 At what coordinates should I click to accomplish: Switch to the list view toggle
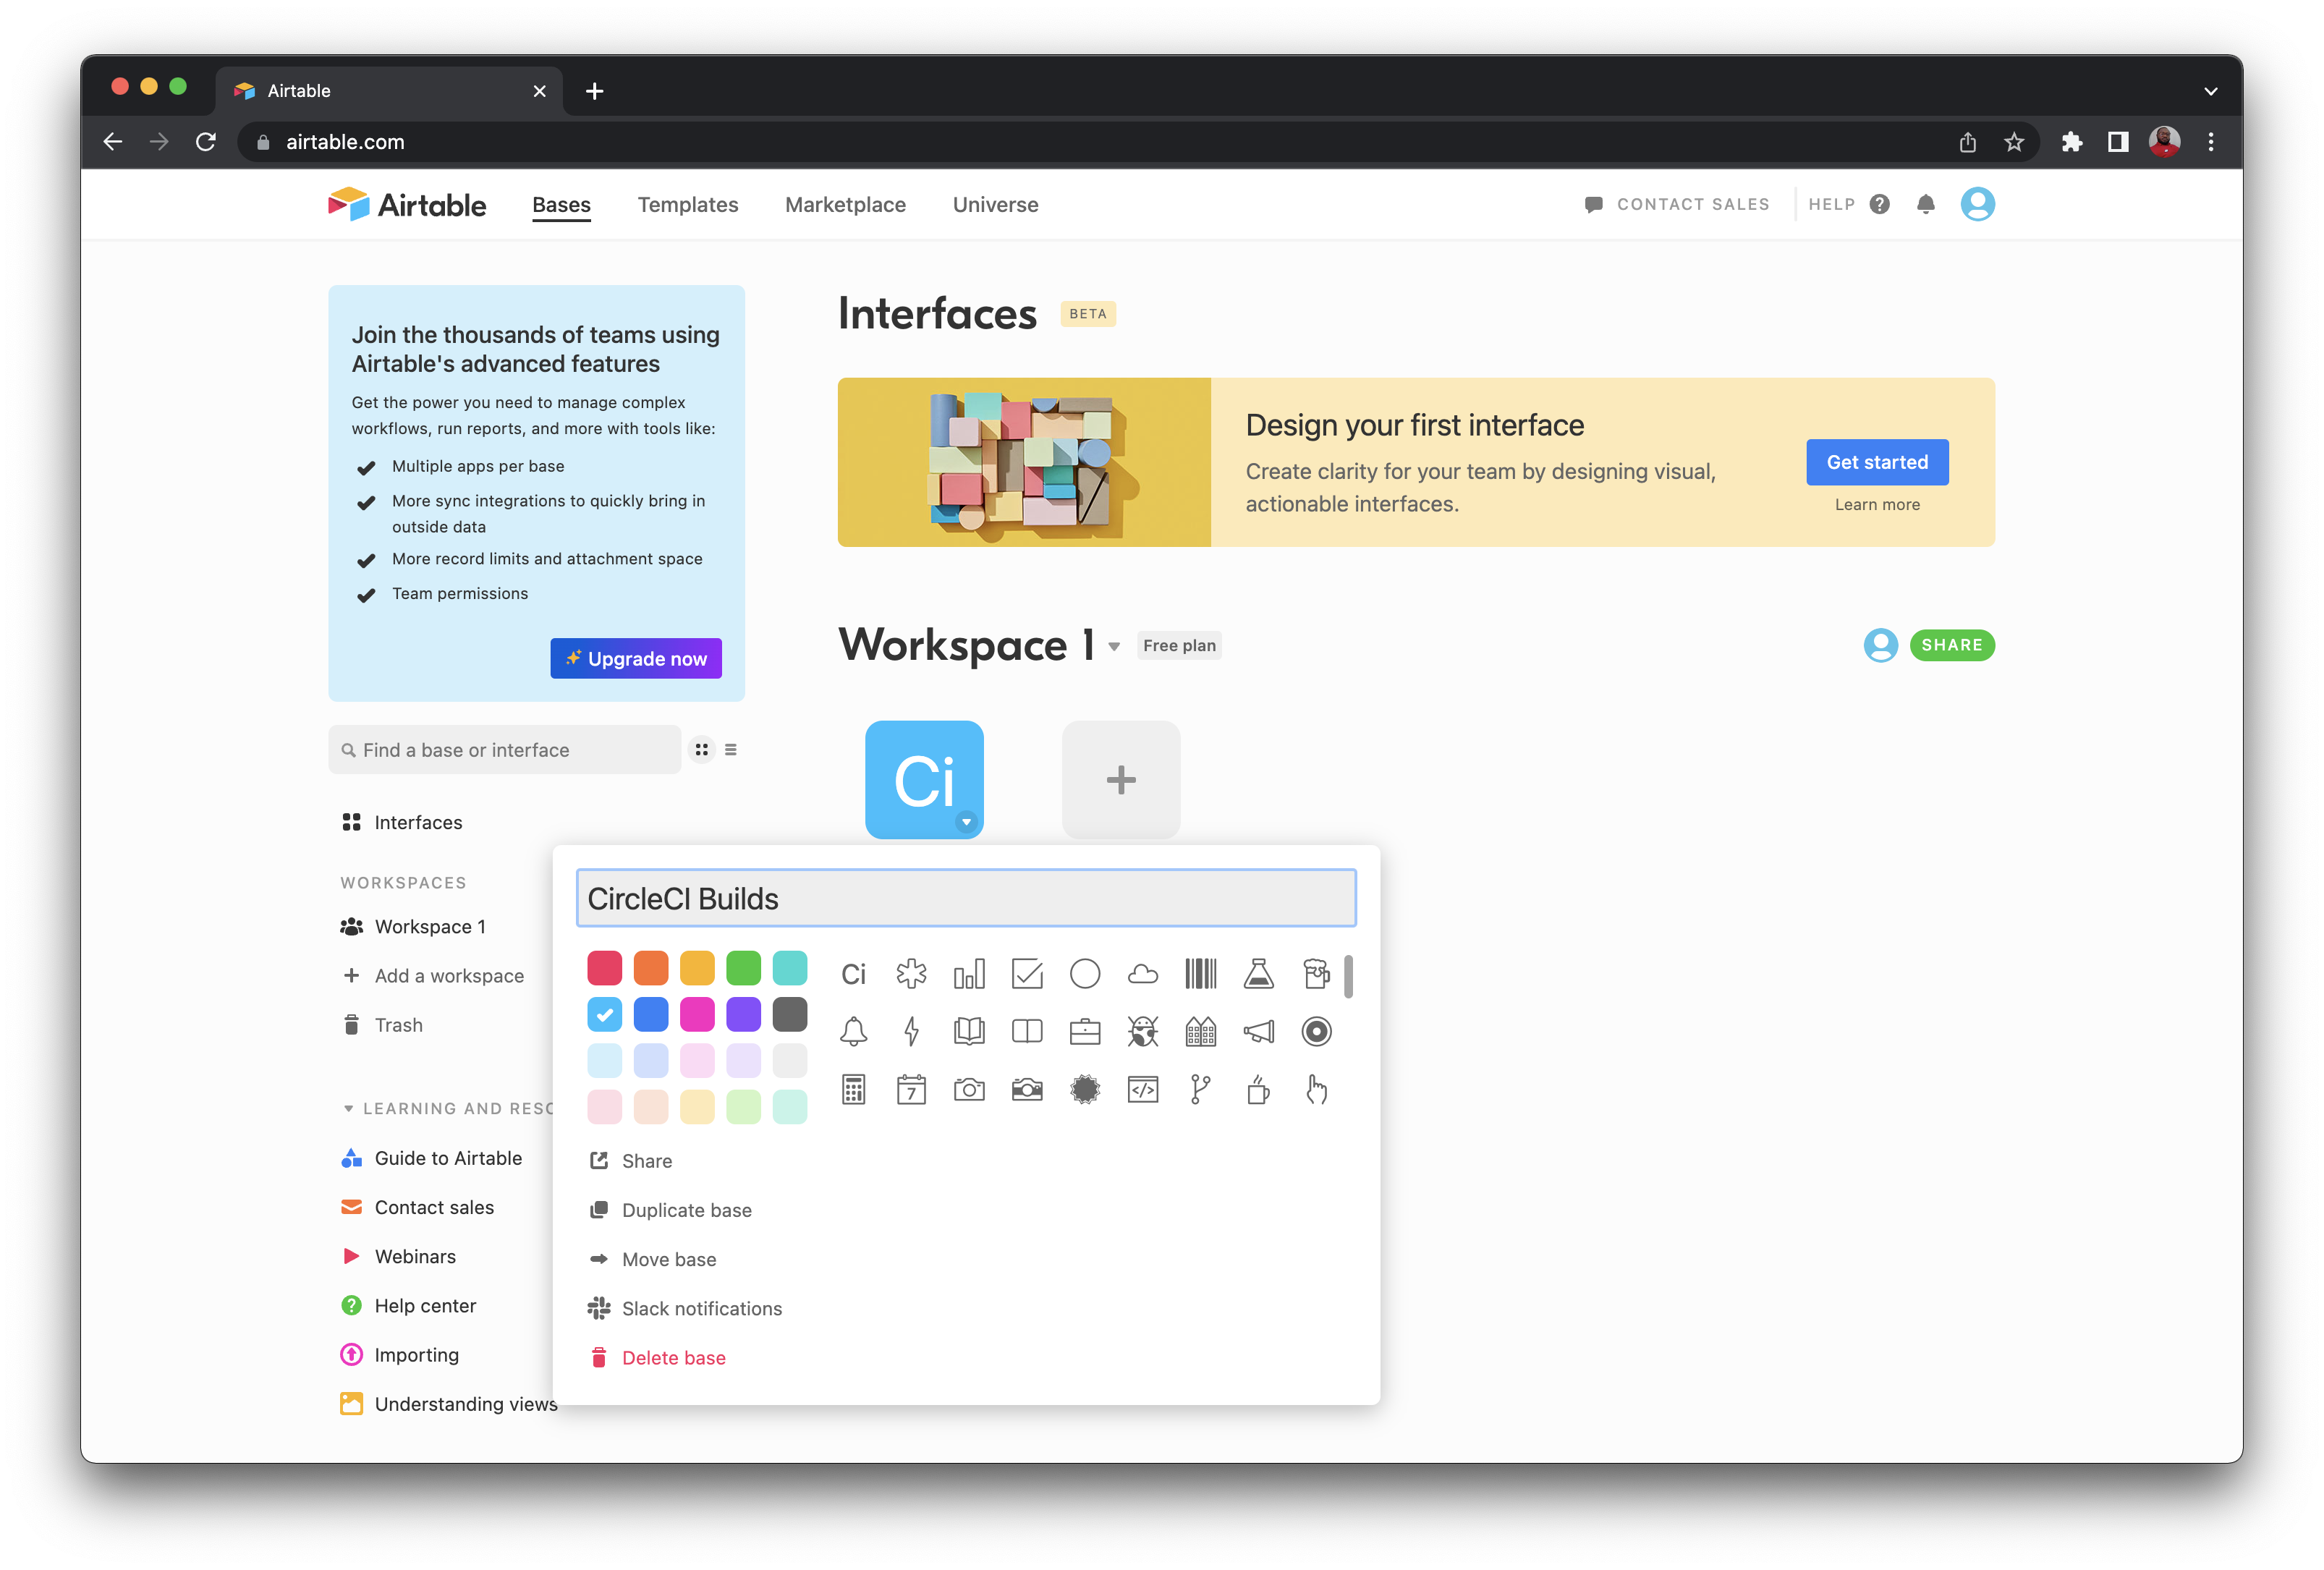(731, 749)
